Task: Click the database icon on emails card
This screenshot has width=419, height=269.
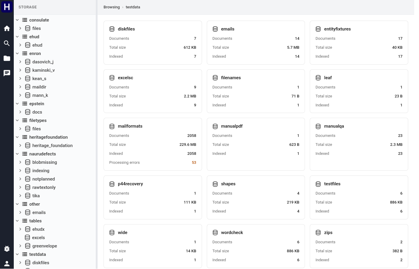Action: 215,29
